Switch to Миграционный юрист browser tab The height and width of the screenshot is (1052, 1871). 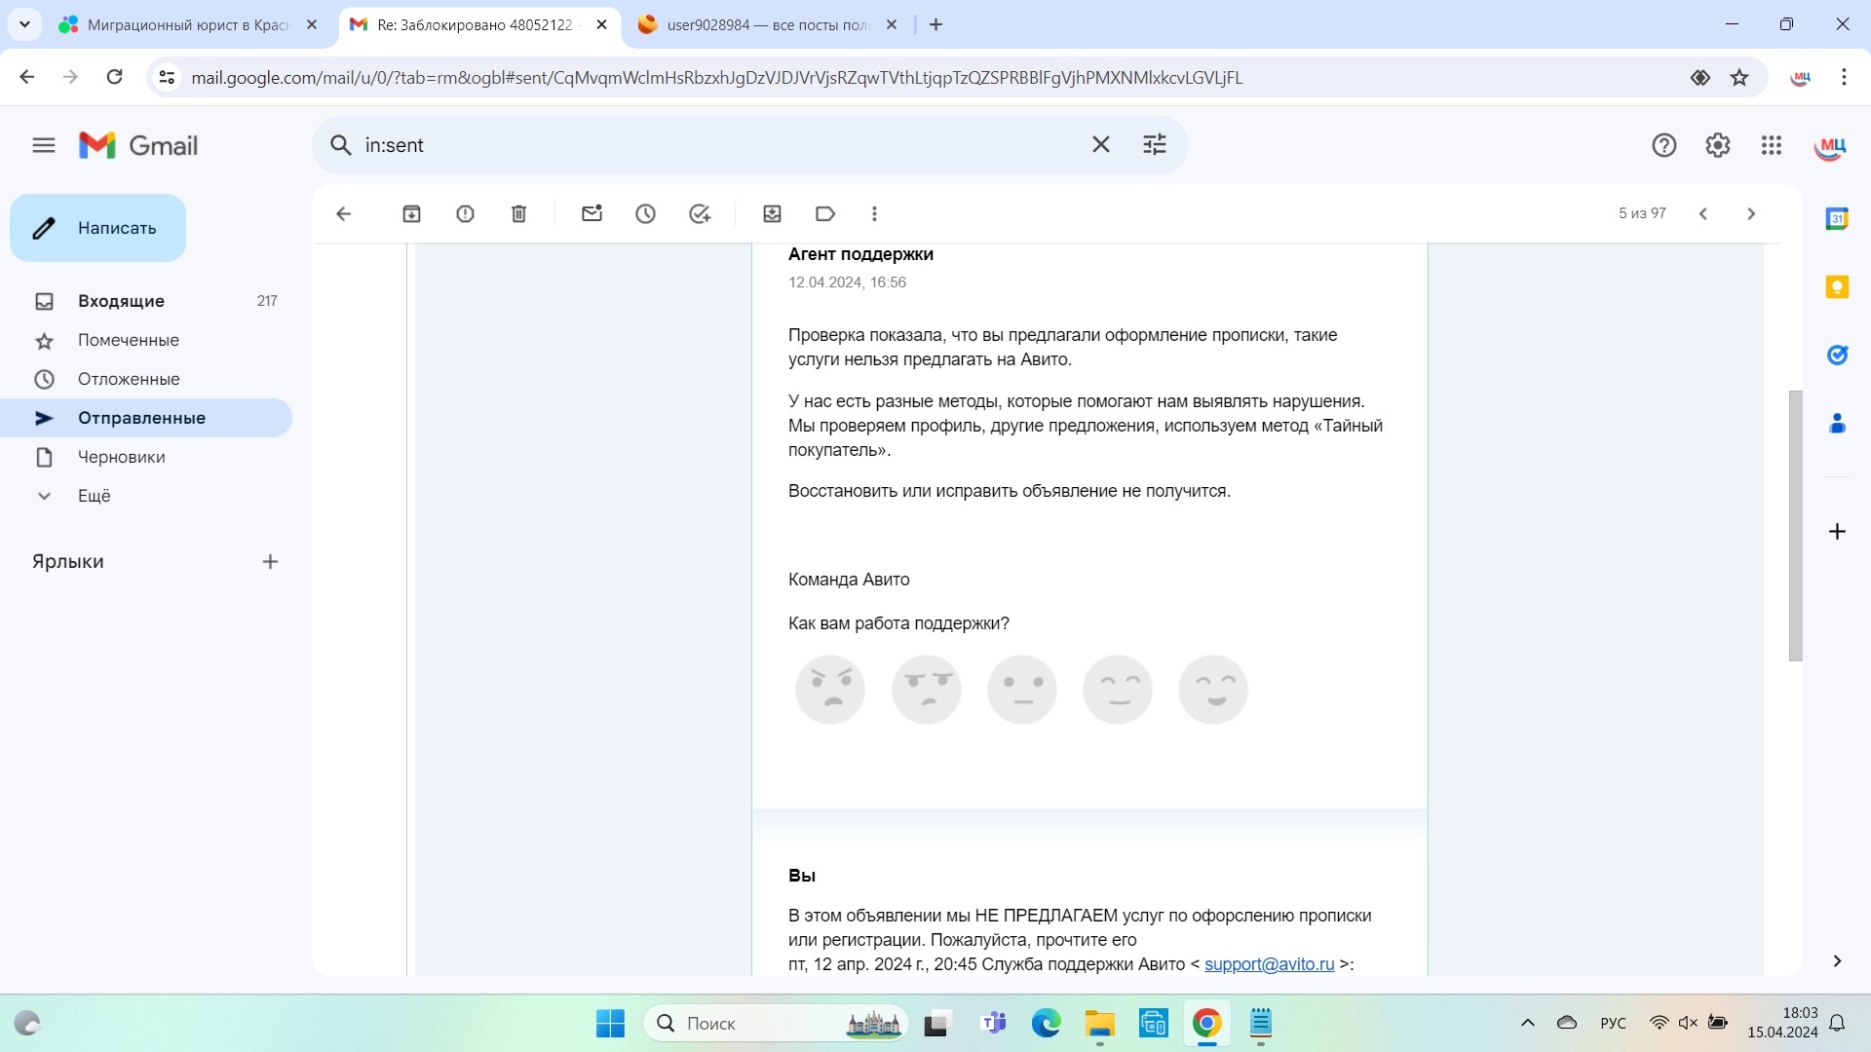188,25
